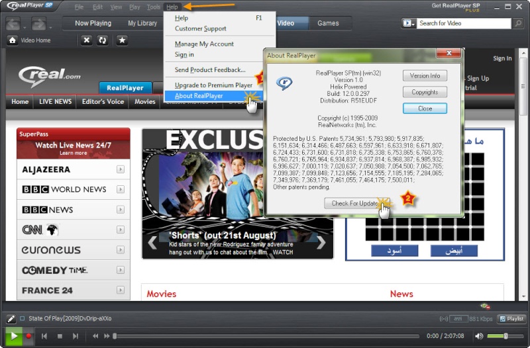Play the Aljazeera channel arrow

121,169
